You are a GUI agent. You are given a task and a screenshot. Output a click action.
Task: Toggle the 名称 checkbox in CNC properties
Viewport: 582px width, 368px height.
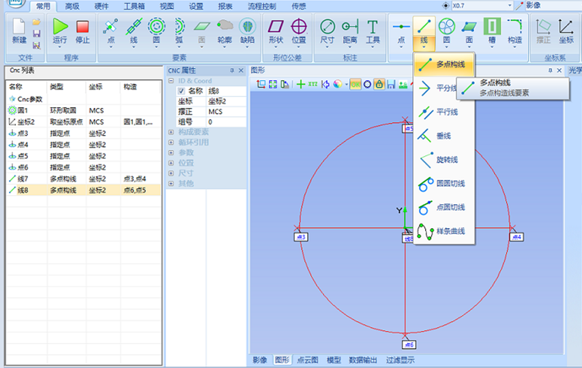pos(182,91)
